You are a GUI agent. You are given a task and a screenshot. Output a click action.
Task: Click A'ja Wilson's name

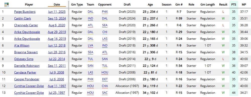(x=22, y=45)
